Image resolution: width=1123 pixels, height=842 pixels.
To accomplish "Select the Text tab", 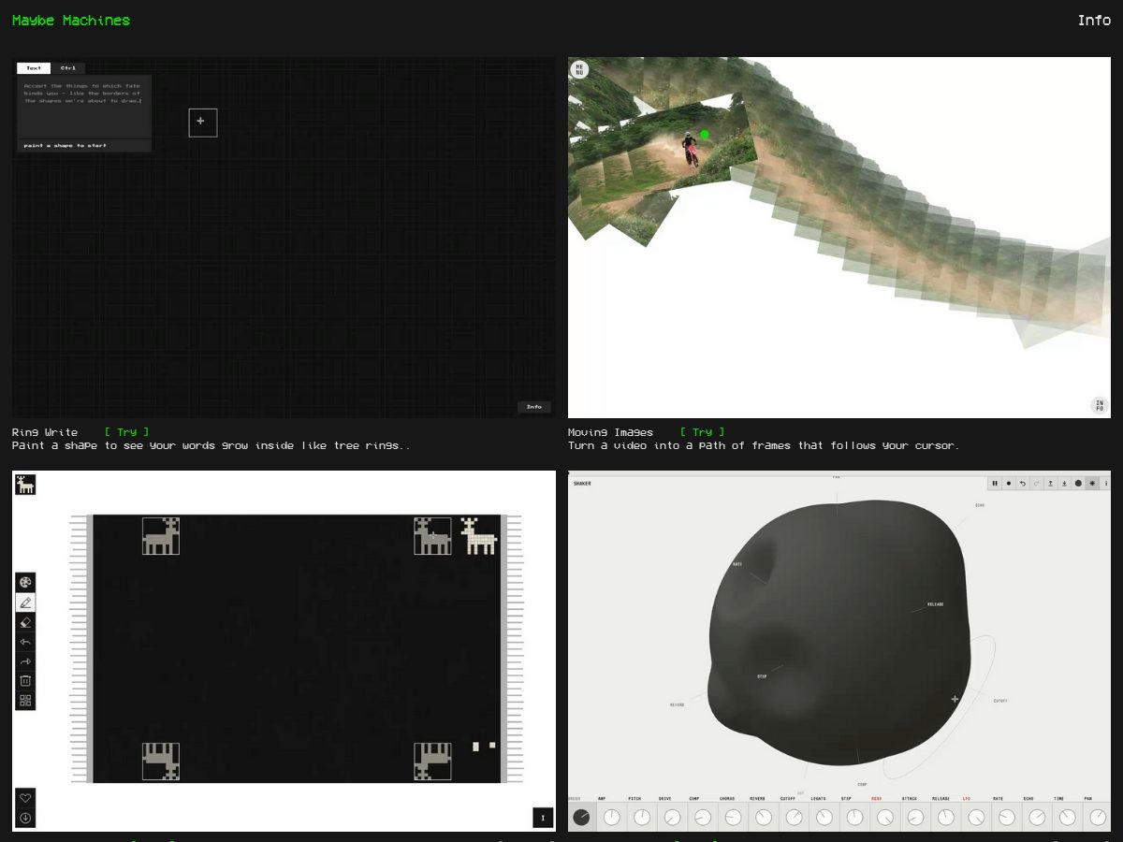I will (x=34, y=68).
